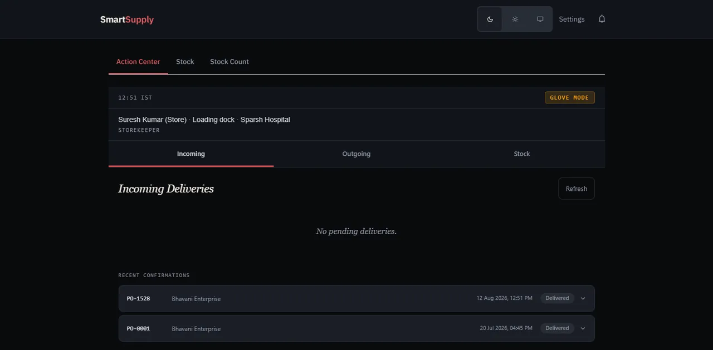Expand PO-1528 confirmation chevron
The image size is (713, 350).
[x=583, y=298]
